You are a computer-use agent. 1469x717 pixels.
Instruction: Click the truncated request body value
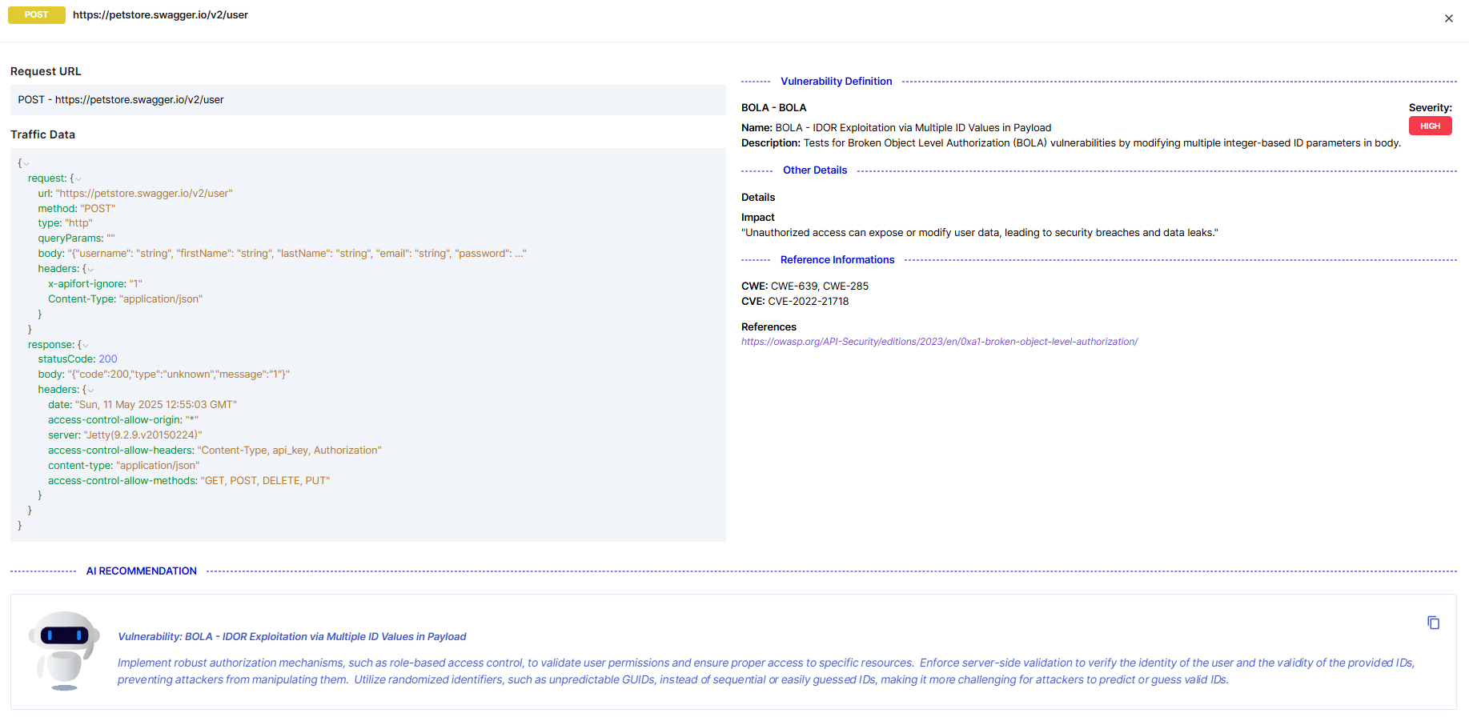pos(297,254)
